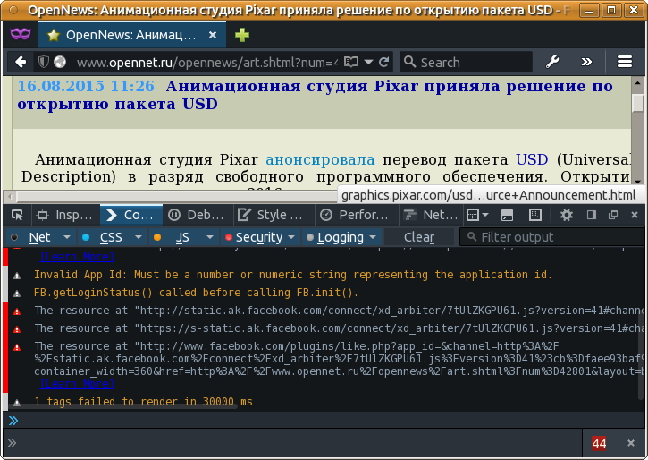
Task: Click the red 44 error counter
Action: point(599,444)
